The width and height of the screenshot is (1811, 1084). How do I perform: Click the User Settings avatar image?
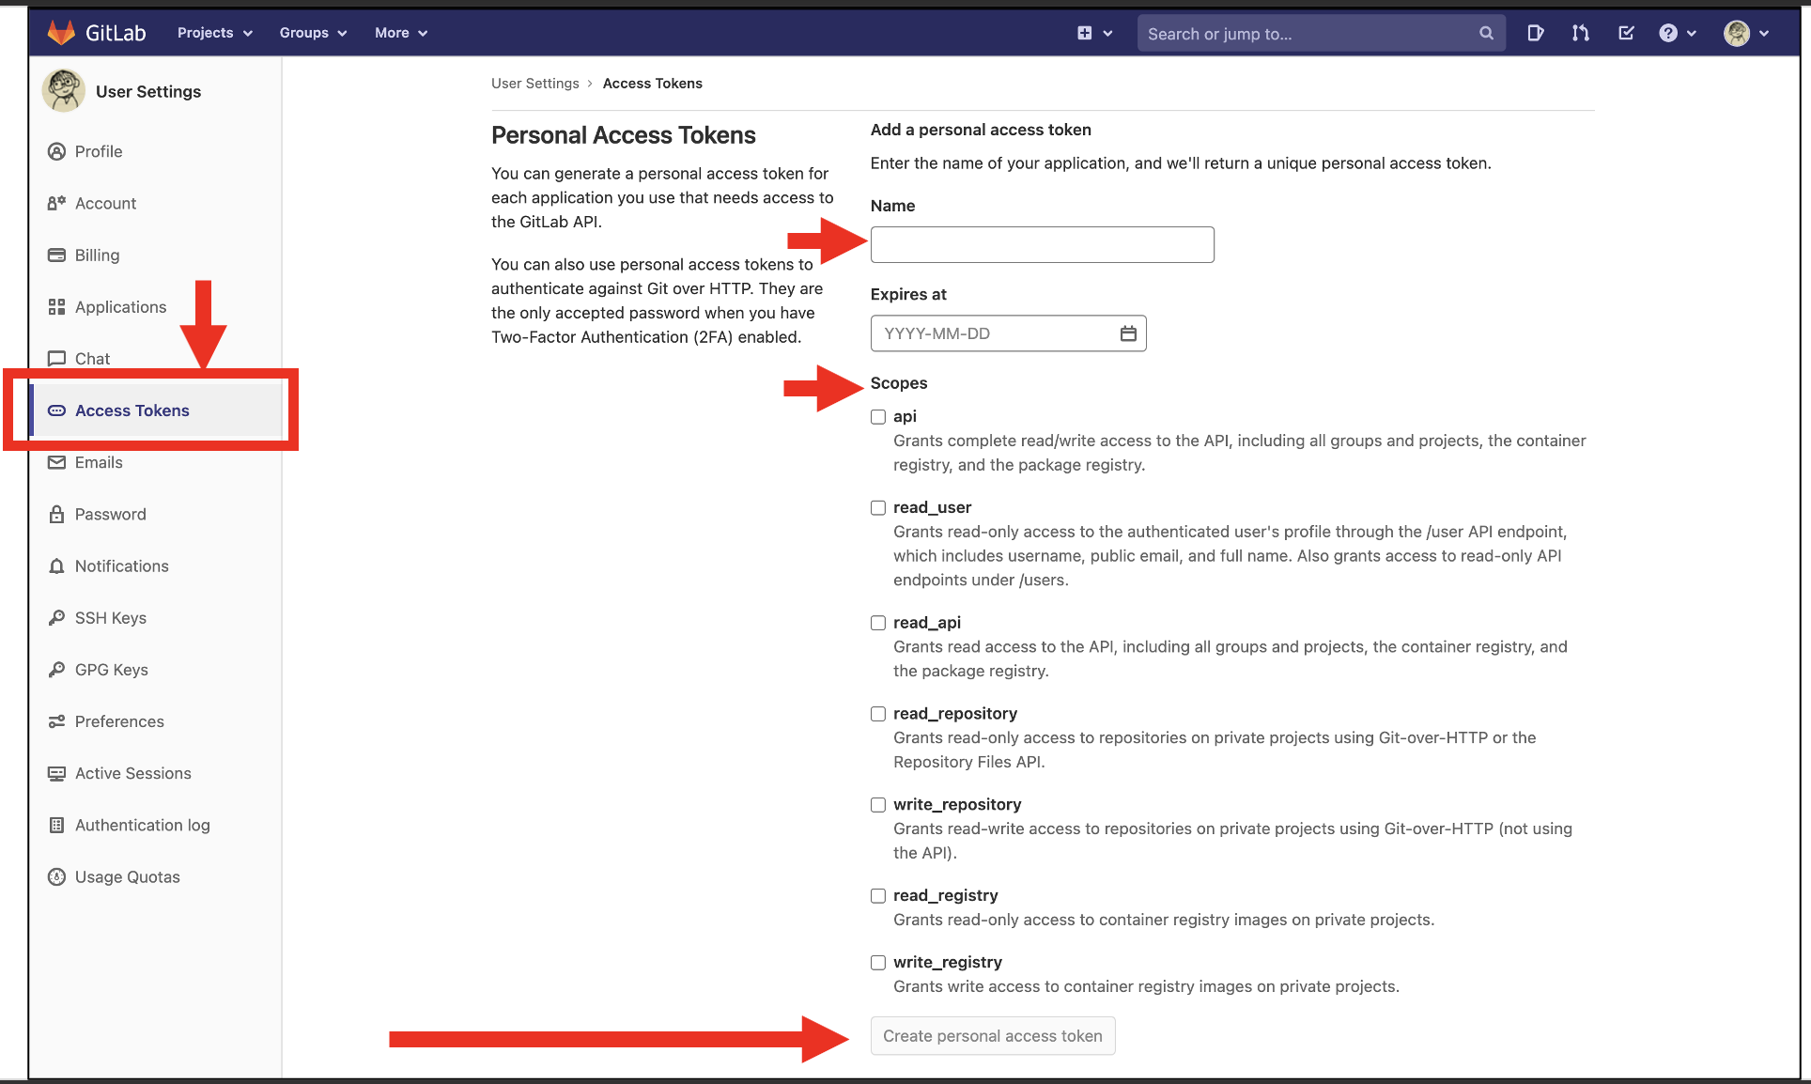tap(64, 91)
